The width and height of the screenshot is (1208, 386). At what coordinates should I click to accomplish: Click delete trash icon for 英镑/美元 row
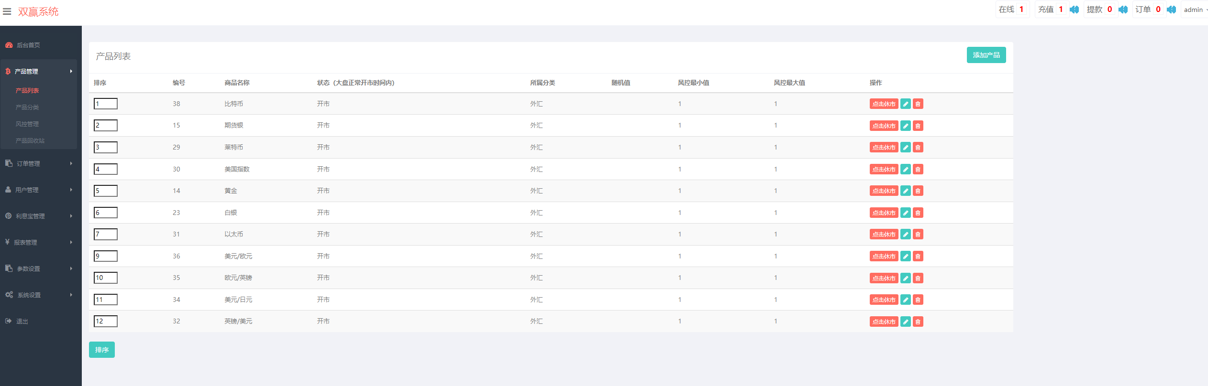pyautogui.click(x=918, y=322)
